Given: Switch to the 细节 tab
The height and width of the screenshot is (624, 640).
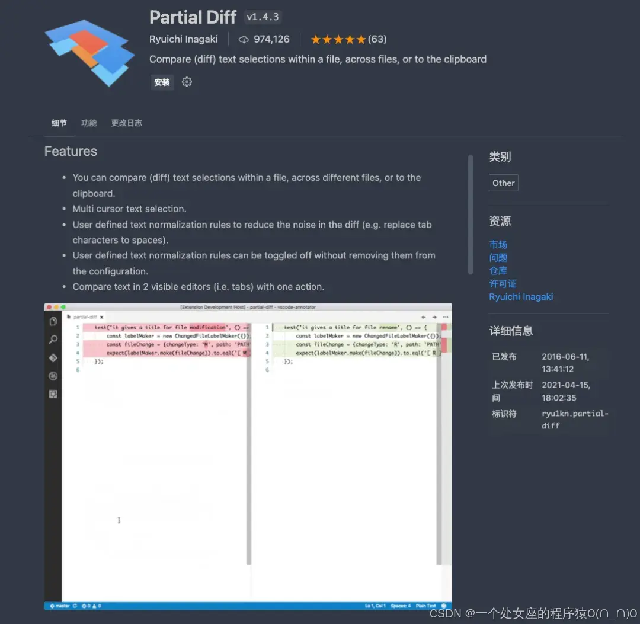Looking at the screenshot, I should [x=59, y=123].
